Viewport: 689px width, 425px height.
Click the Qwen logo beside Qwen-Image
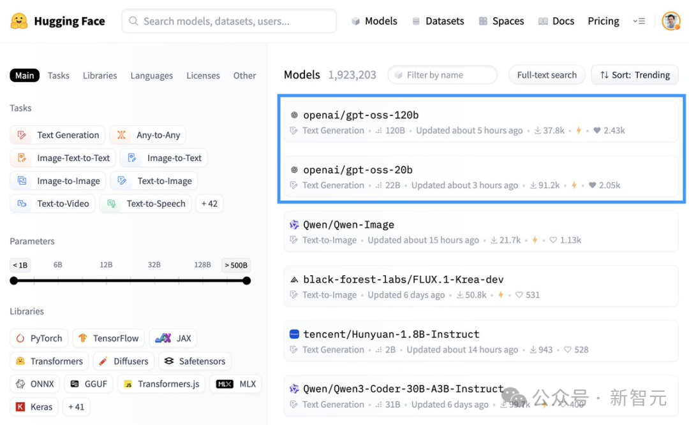tap(294, 225)
